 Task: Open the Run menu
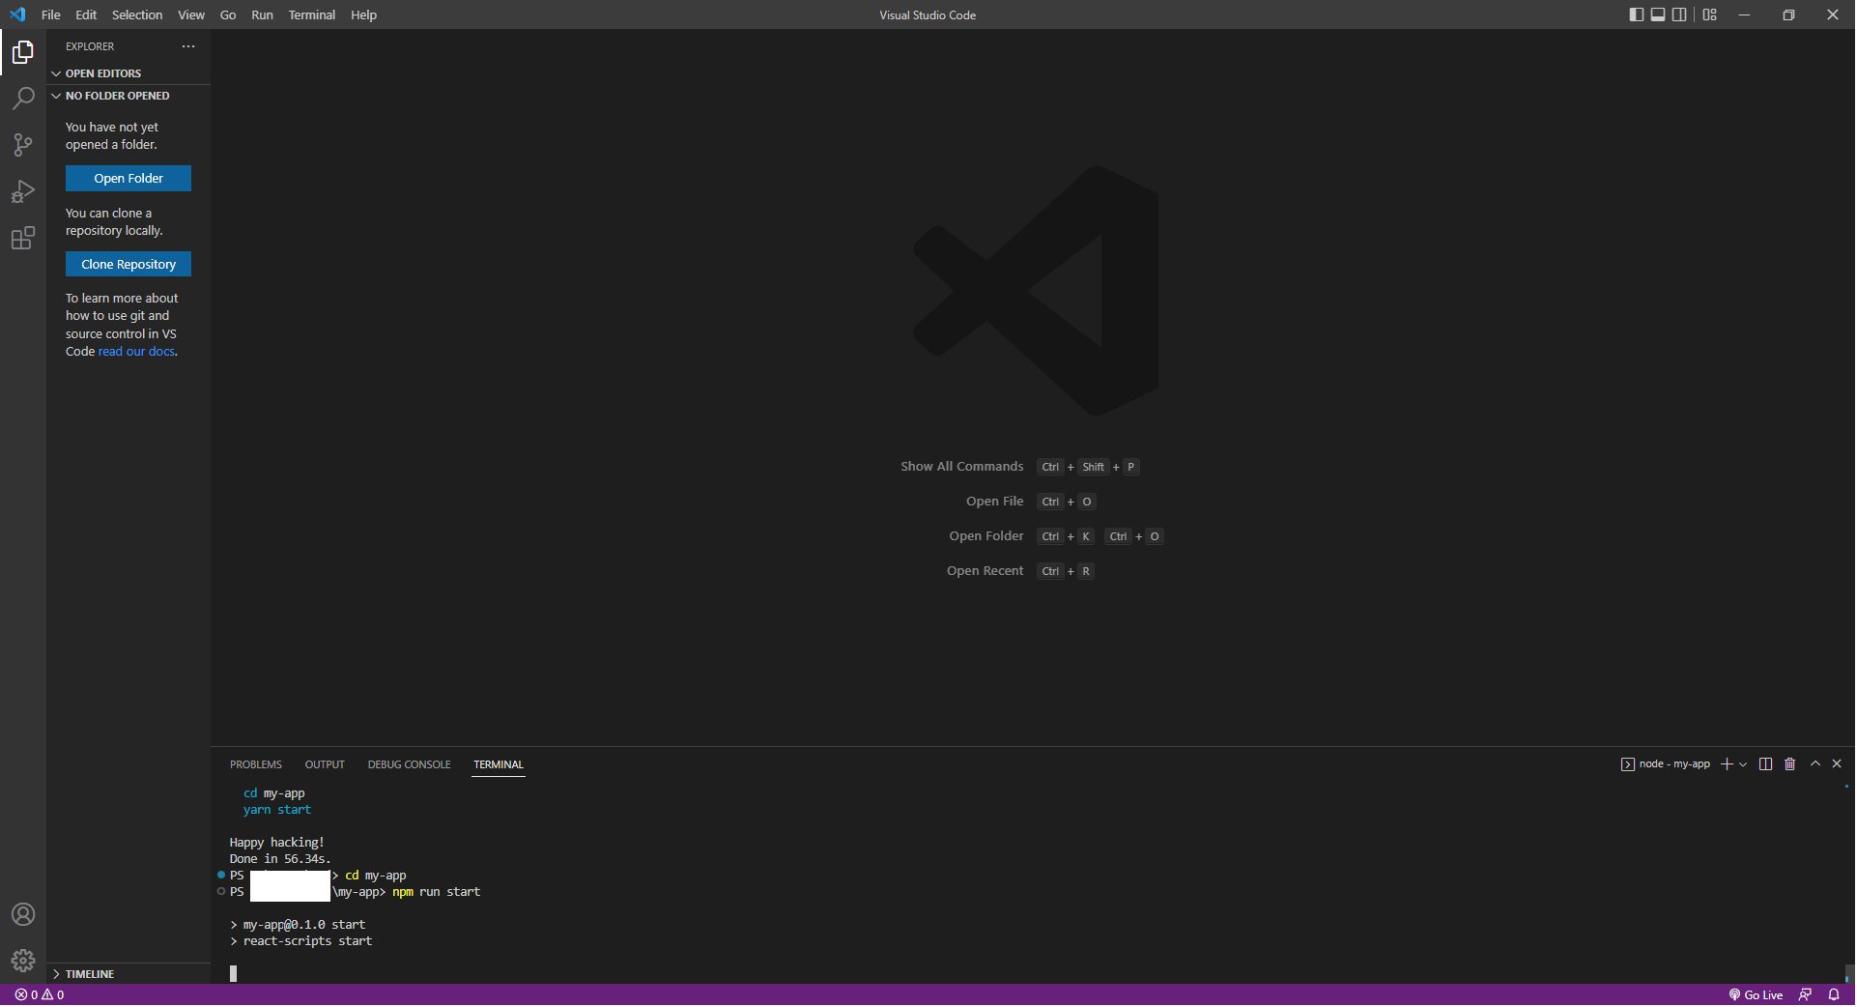[262, 14]
